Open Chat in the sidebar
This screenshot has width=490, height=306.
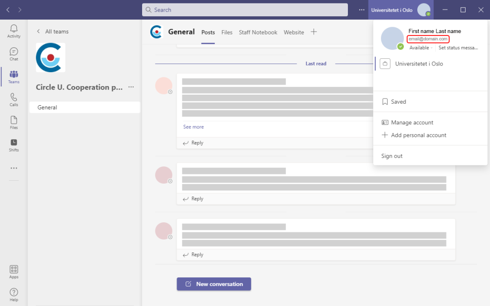click(x=14, y=54)
